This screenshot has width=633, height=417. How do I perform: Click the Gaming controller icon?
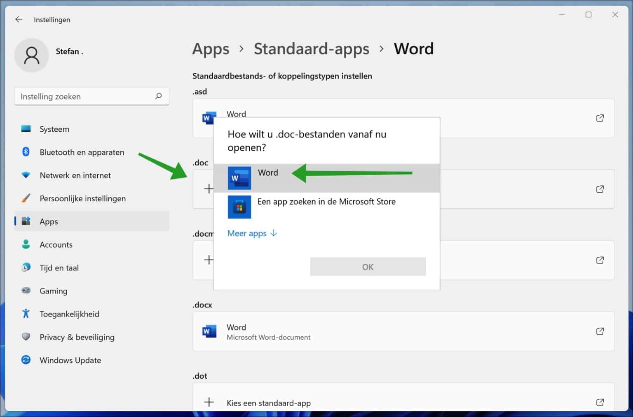[26, 291]
